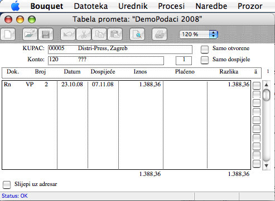Click the Paste clipboard toolbar icon
Screen dimensions: 275x201
tap(115, 35)
